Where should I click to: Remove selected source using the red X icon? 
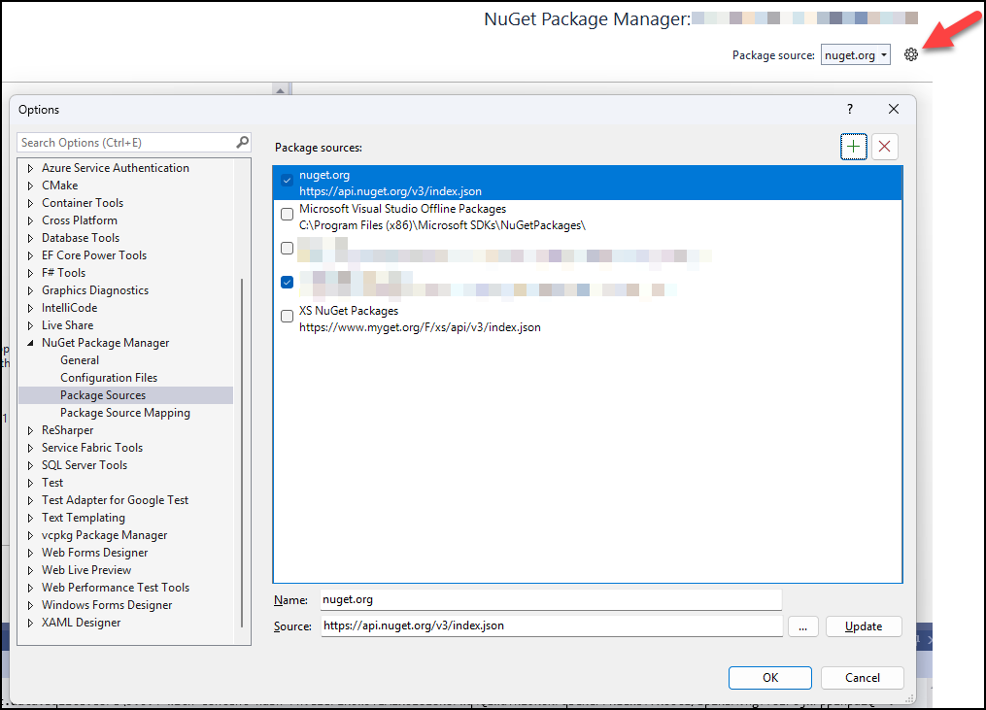click(x=884, y=147)
